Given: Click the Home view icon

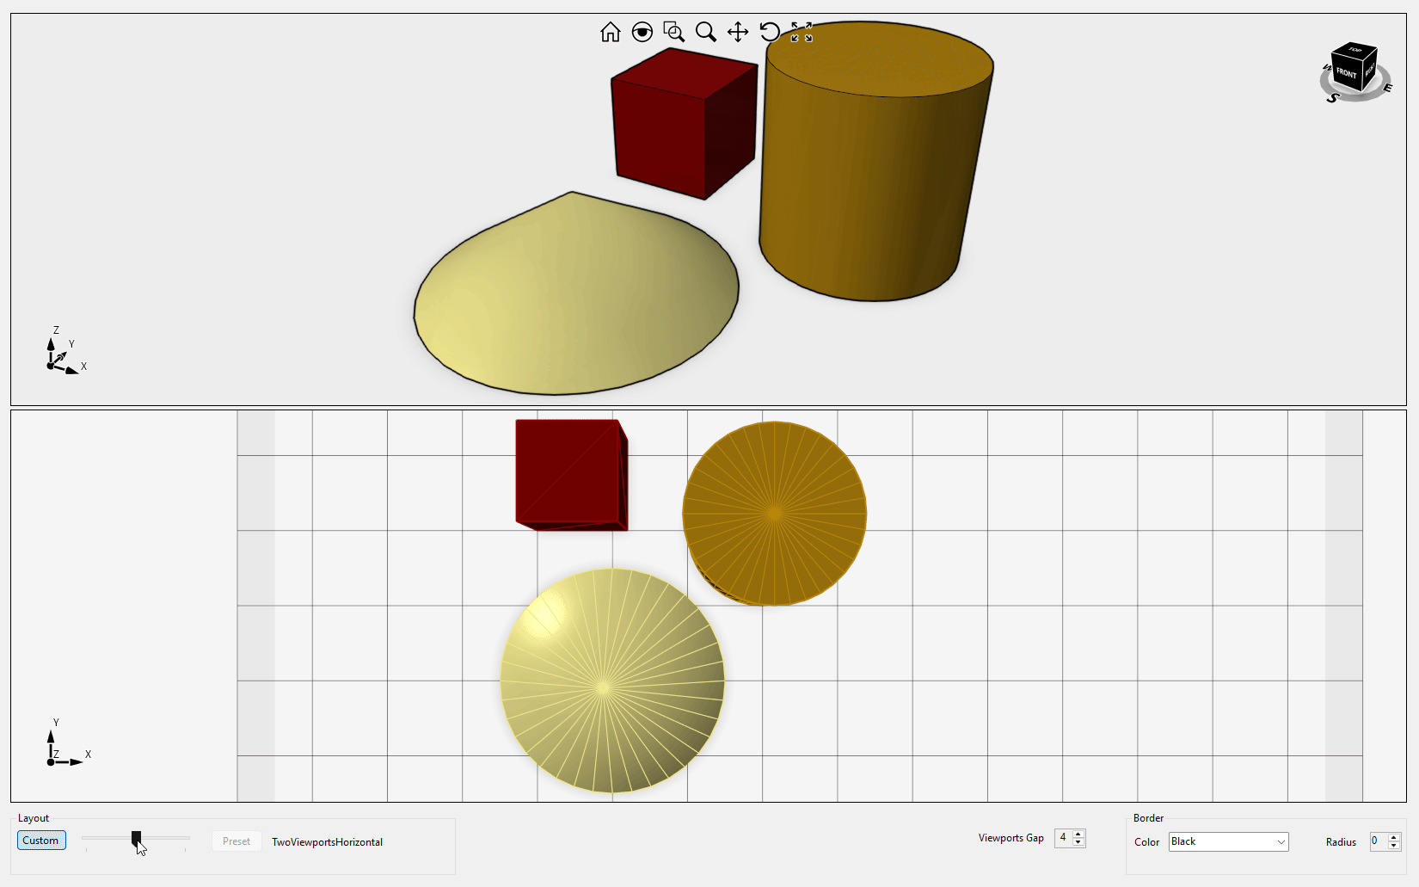Looking at the screenshot, I should 610,33.
